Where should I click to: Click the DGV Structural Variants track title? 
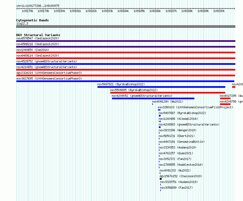(38, 35)
